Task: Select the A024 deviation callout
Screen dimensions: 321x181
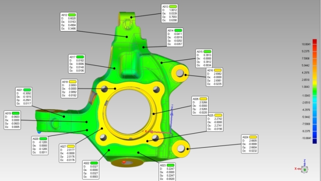Action: tap(250, 144)
